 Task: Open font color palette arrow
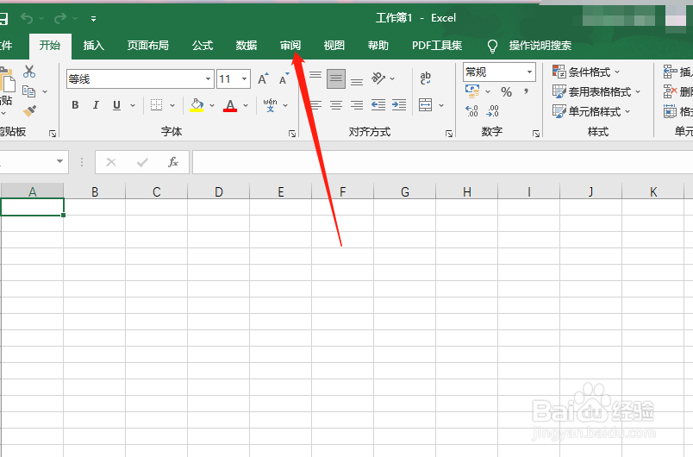246,105
